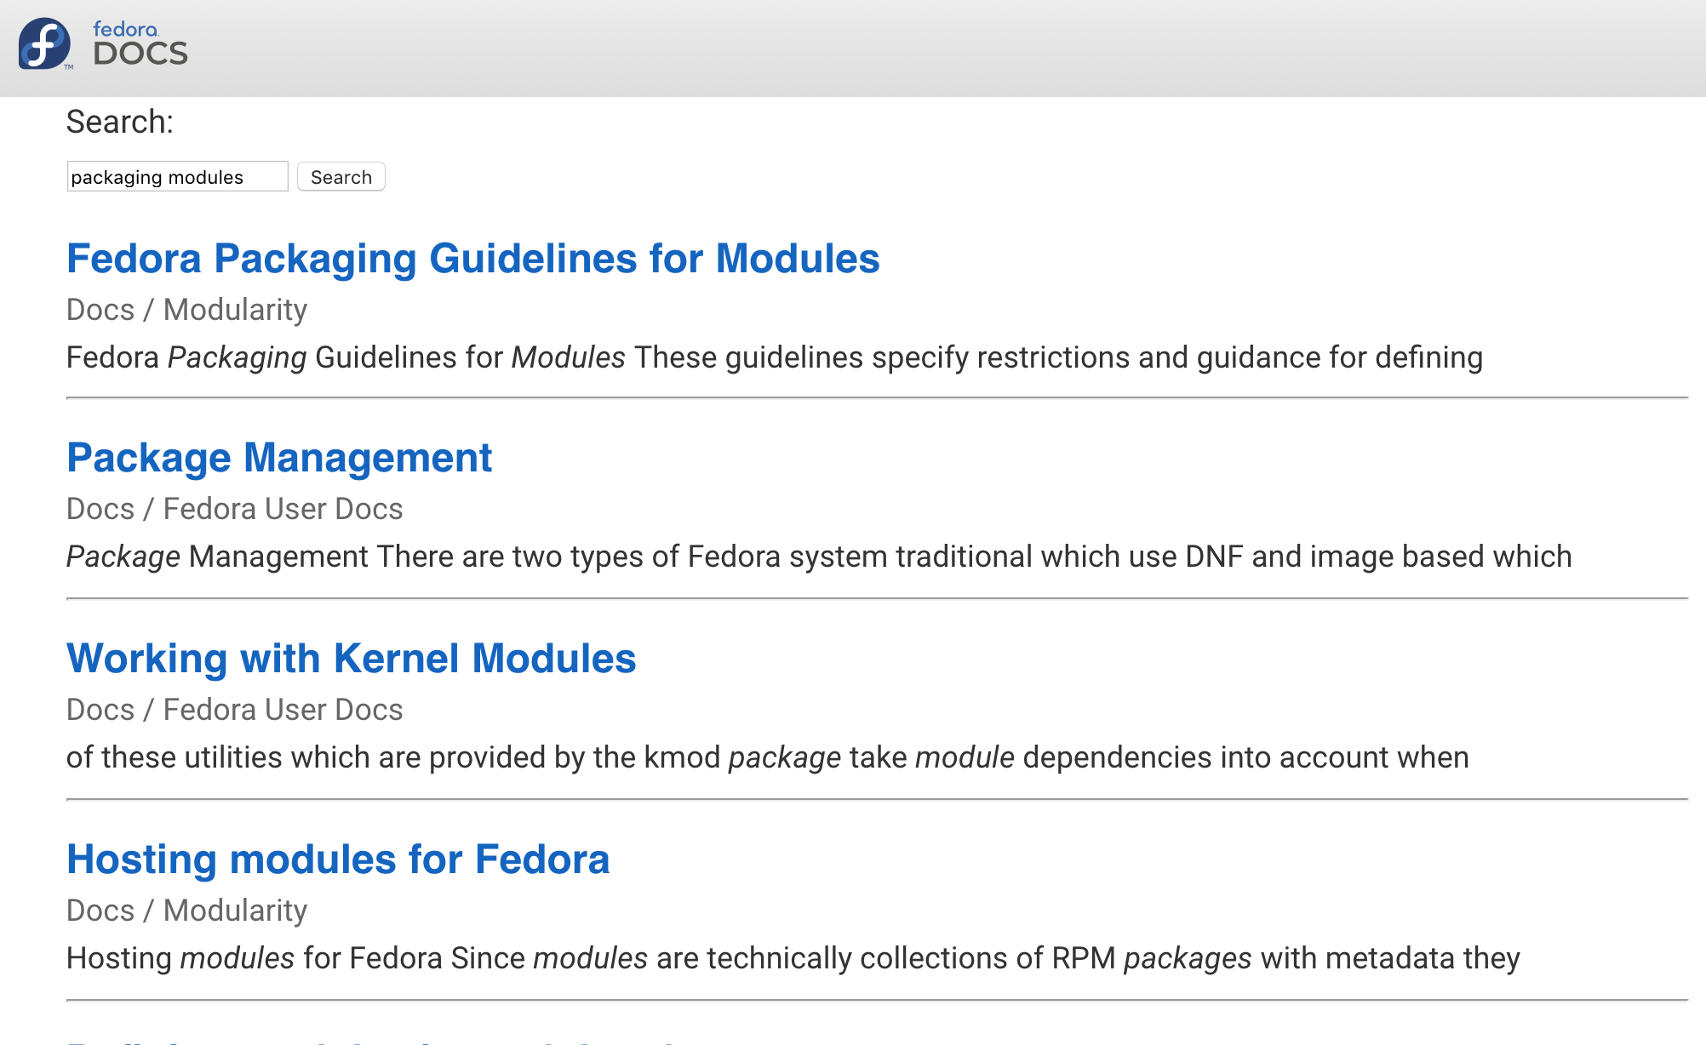
Task: Click Docs / Modularity under Packaging Guidelines result
Action: point(186,310)
